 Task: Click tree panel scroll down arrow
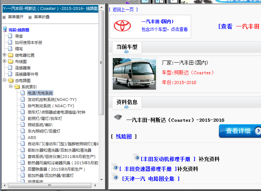tap(102, 180)
